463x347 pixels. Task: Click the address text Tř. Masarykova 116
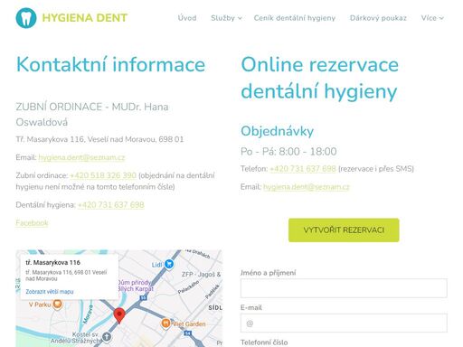(x=51, y=139)
